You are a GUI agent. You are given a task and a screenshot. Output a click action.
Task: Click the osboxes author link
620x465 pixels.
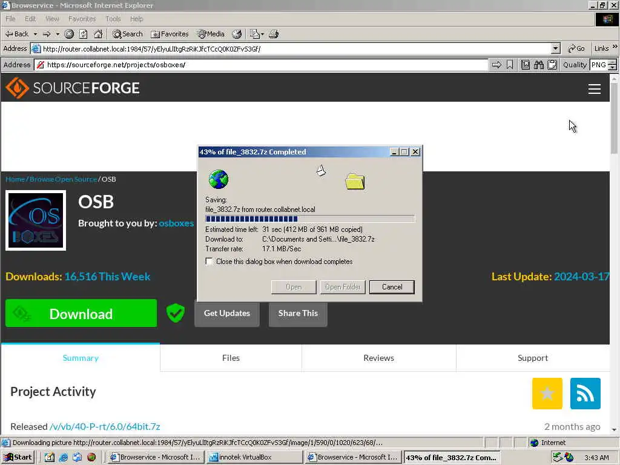176,223
